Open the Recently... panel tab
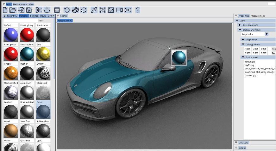Screen dimensions: 276x151 point(12,16)
